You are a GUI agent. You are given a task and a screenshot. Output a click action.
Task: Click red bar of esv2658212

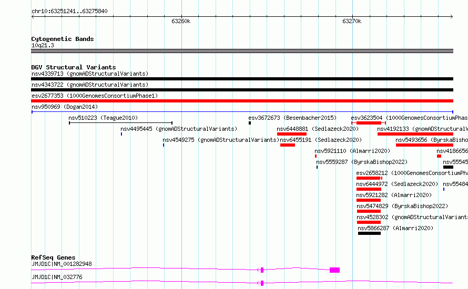[368, 178]
